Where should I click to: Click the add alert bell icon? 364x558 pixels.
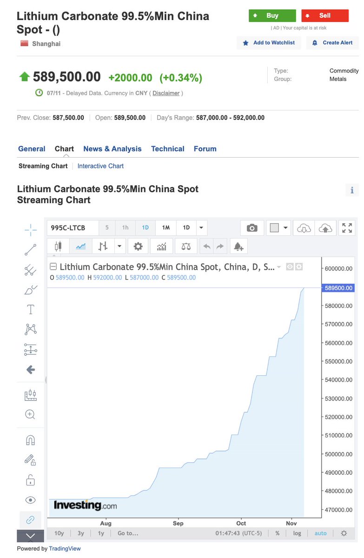[x=238, y=246]
